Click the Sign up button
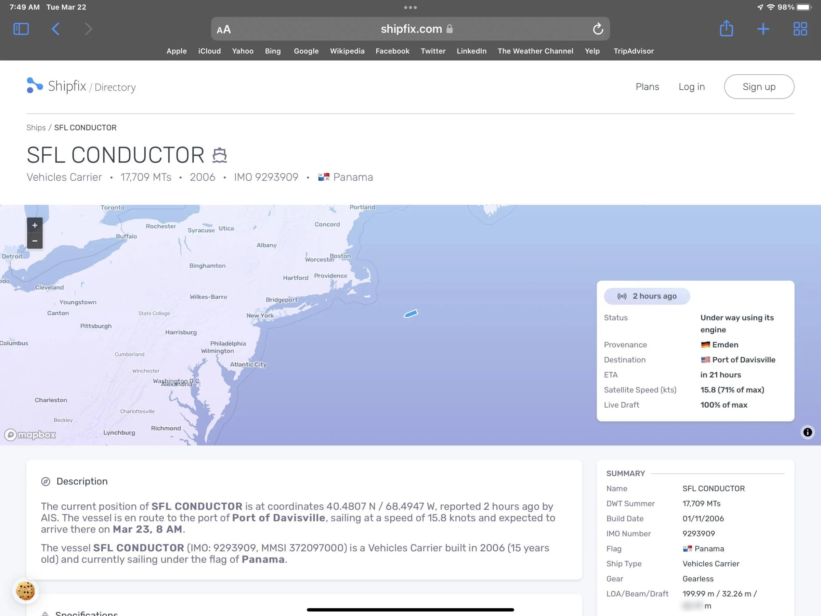Image resolution: width=821 pixels, height=616 pixels. tap(759, 87)
